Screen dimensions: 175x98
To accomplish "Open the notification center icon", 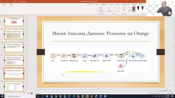I will pyautogui.click(x=172, y=96).
